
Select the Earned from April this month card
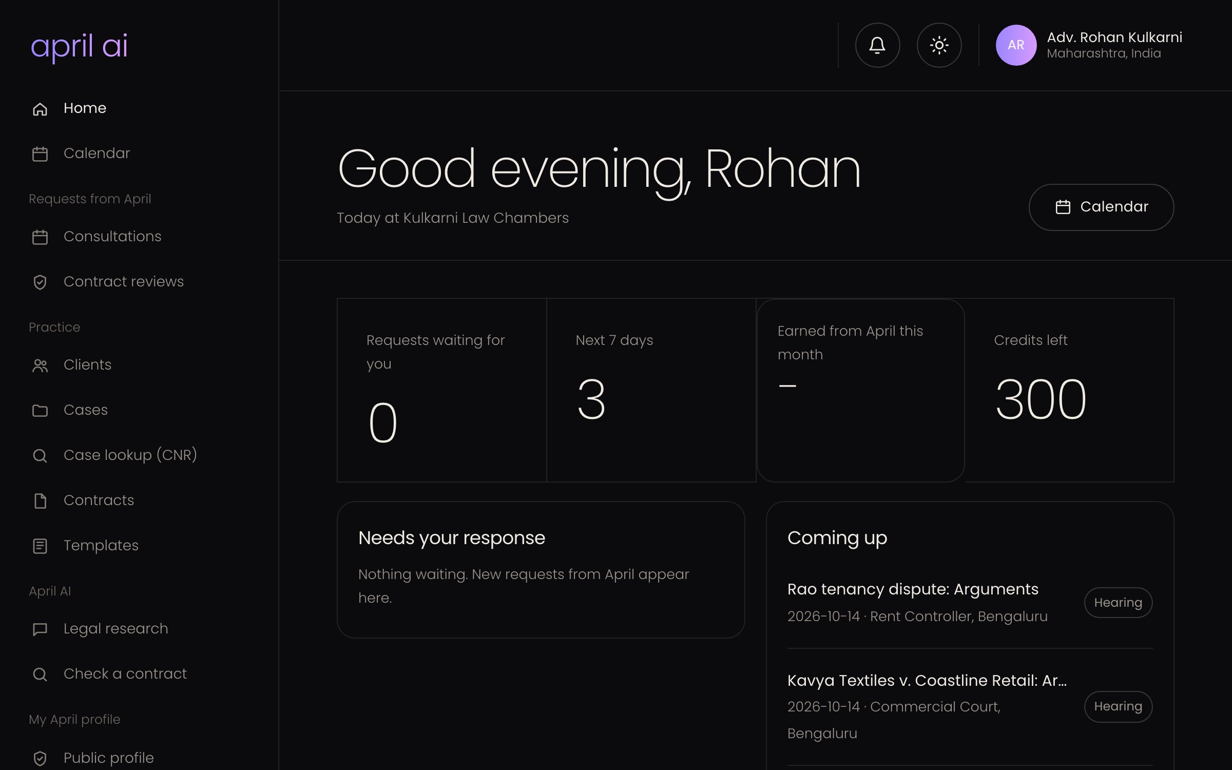click(x=860, y=390)
